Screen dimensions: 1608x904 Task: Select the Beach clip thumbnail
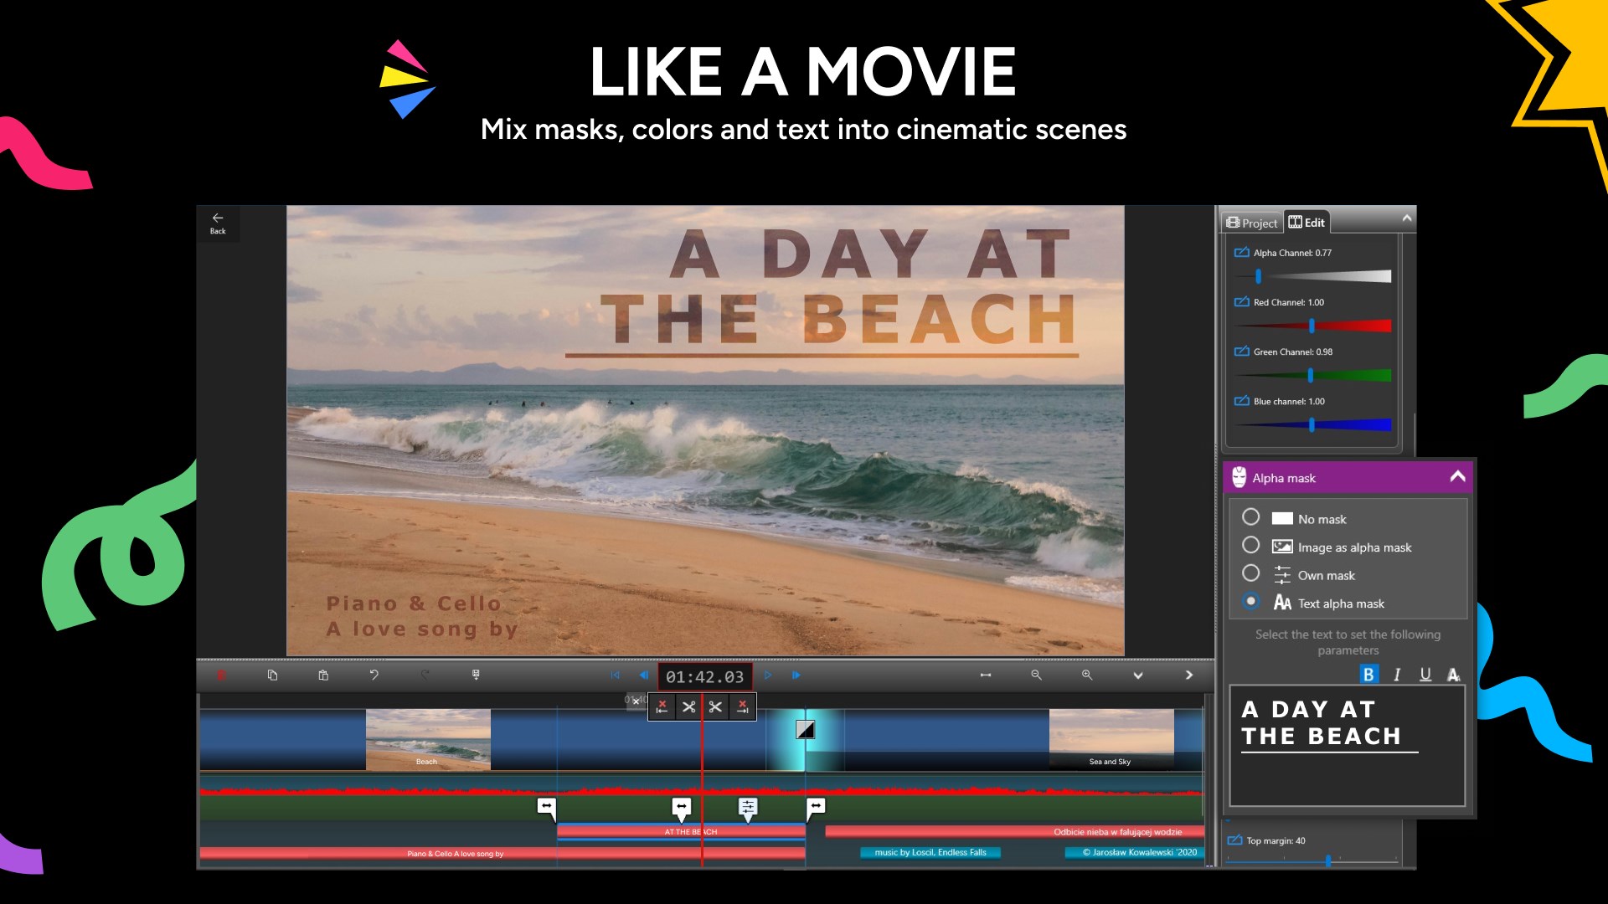point(428,740)
